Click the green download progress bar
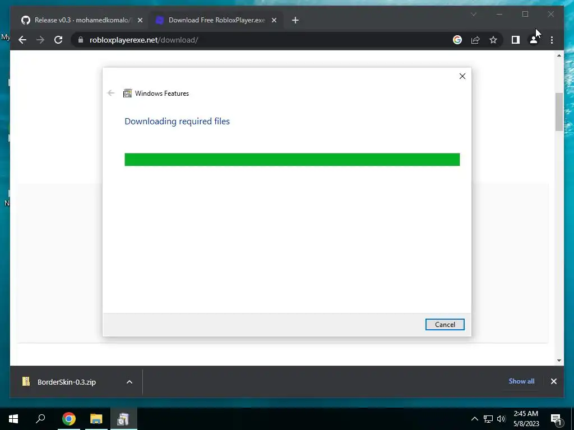Image resolution: width=574 pixels, height=430 pixels. tap(292, 160)
